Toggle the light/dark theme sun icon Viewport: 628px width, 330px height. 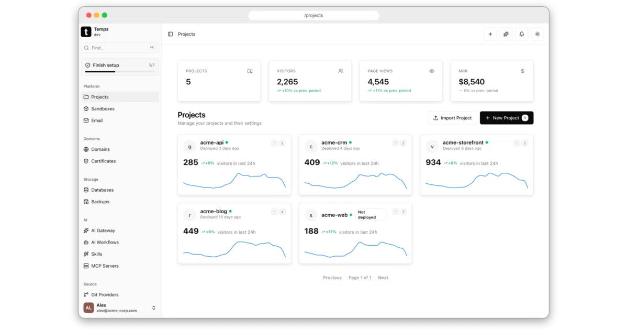tap(537, 34)
